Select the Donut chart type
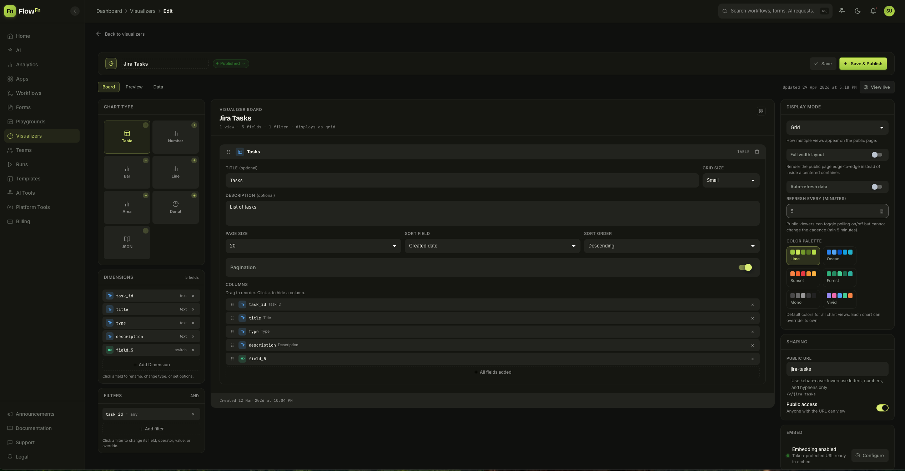The width and height of the screenshot is (905, 471). [176, 208]
